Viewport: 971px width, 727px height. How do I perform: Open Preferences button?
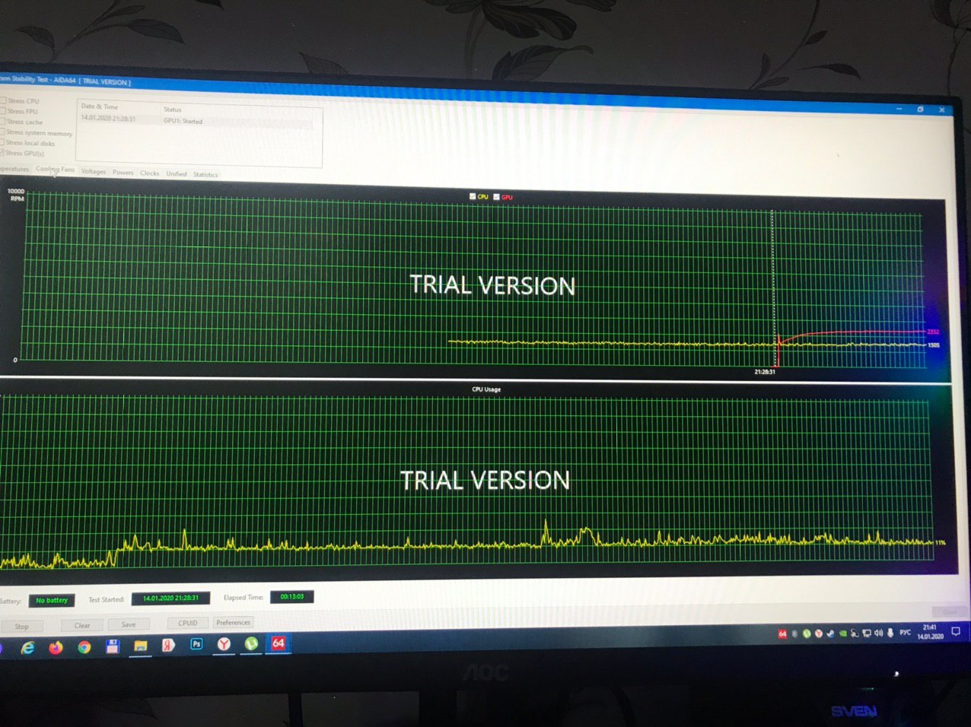pos(233,622)
